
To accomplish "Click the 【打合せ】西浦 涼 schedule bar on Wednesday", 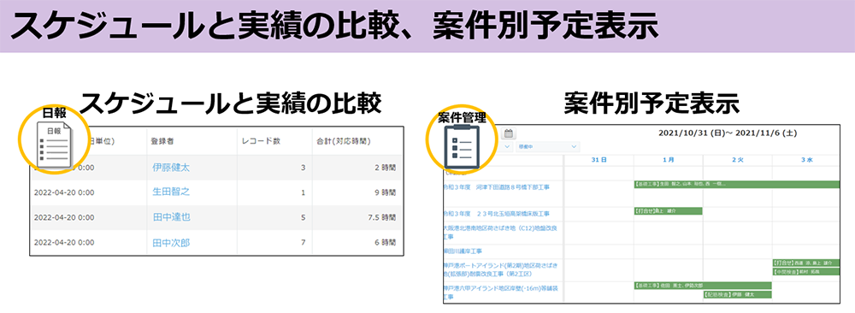I will [x=806, y=263].
